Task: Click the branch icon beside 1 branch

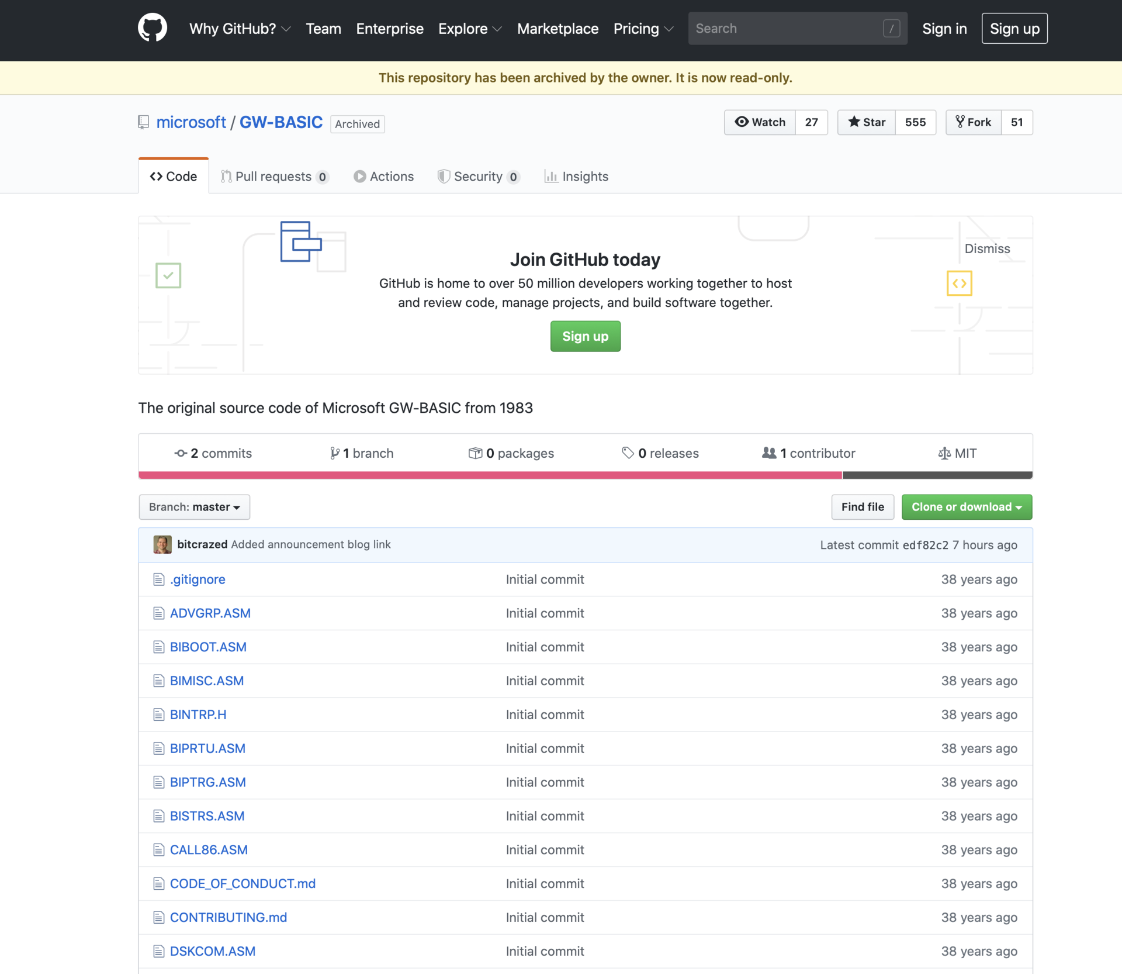Action: pos(335,453)
